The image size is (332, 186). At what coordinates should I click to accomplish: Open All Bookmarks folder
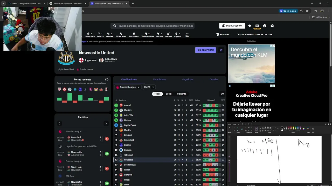point(321,17)
